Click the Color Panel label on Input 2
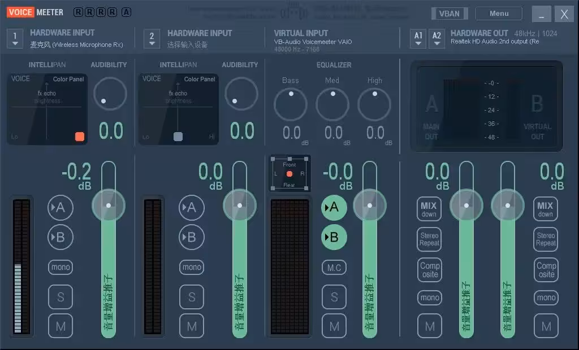Screen dimensions: 579x350 [x=200, y=79]
